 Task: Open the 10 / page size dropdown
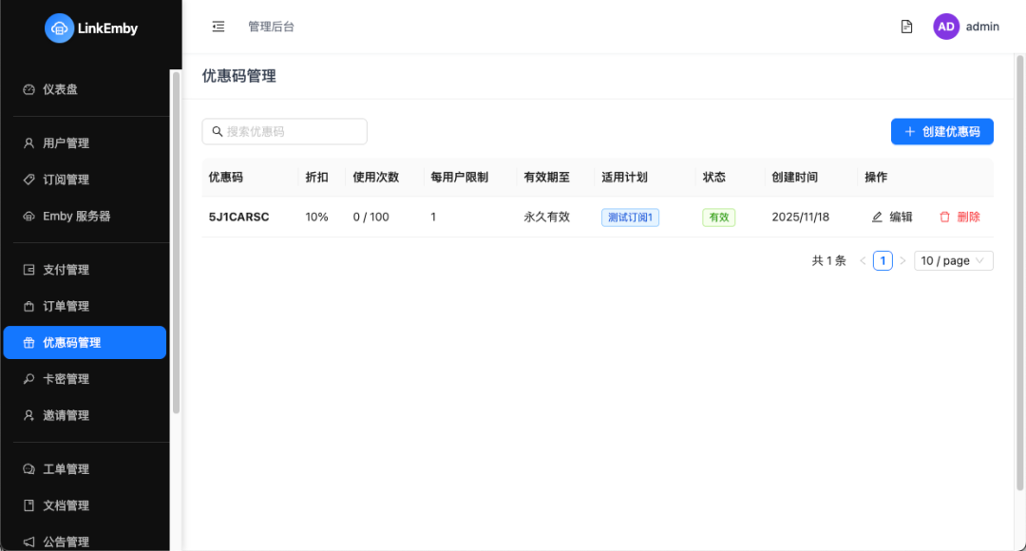953,259
